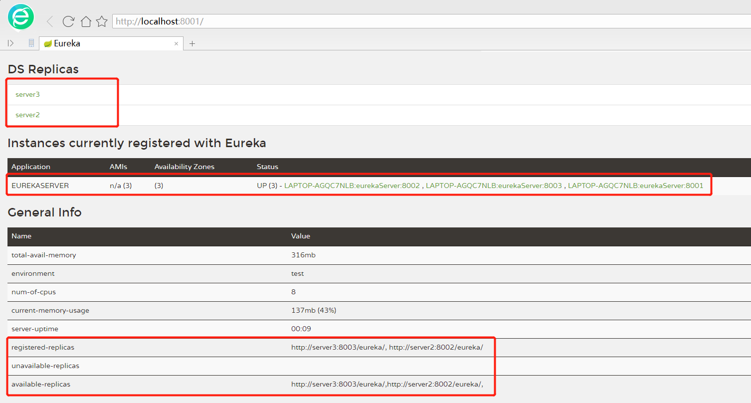
Task: Click the mobile device icon near tabs
Action: [x=31, y=43]
